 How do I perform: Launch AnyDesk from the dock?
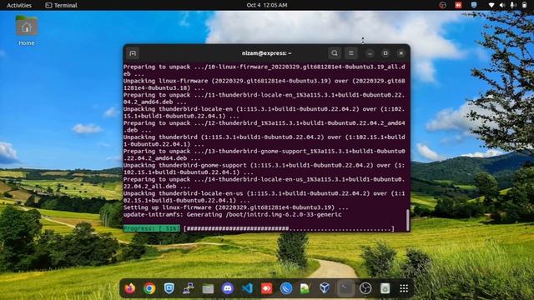click(x=267, y=288)
